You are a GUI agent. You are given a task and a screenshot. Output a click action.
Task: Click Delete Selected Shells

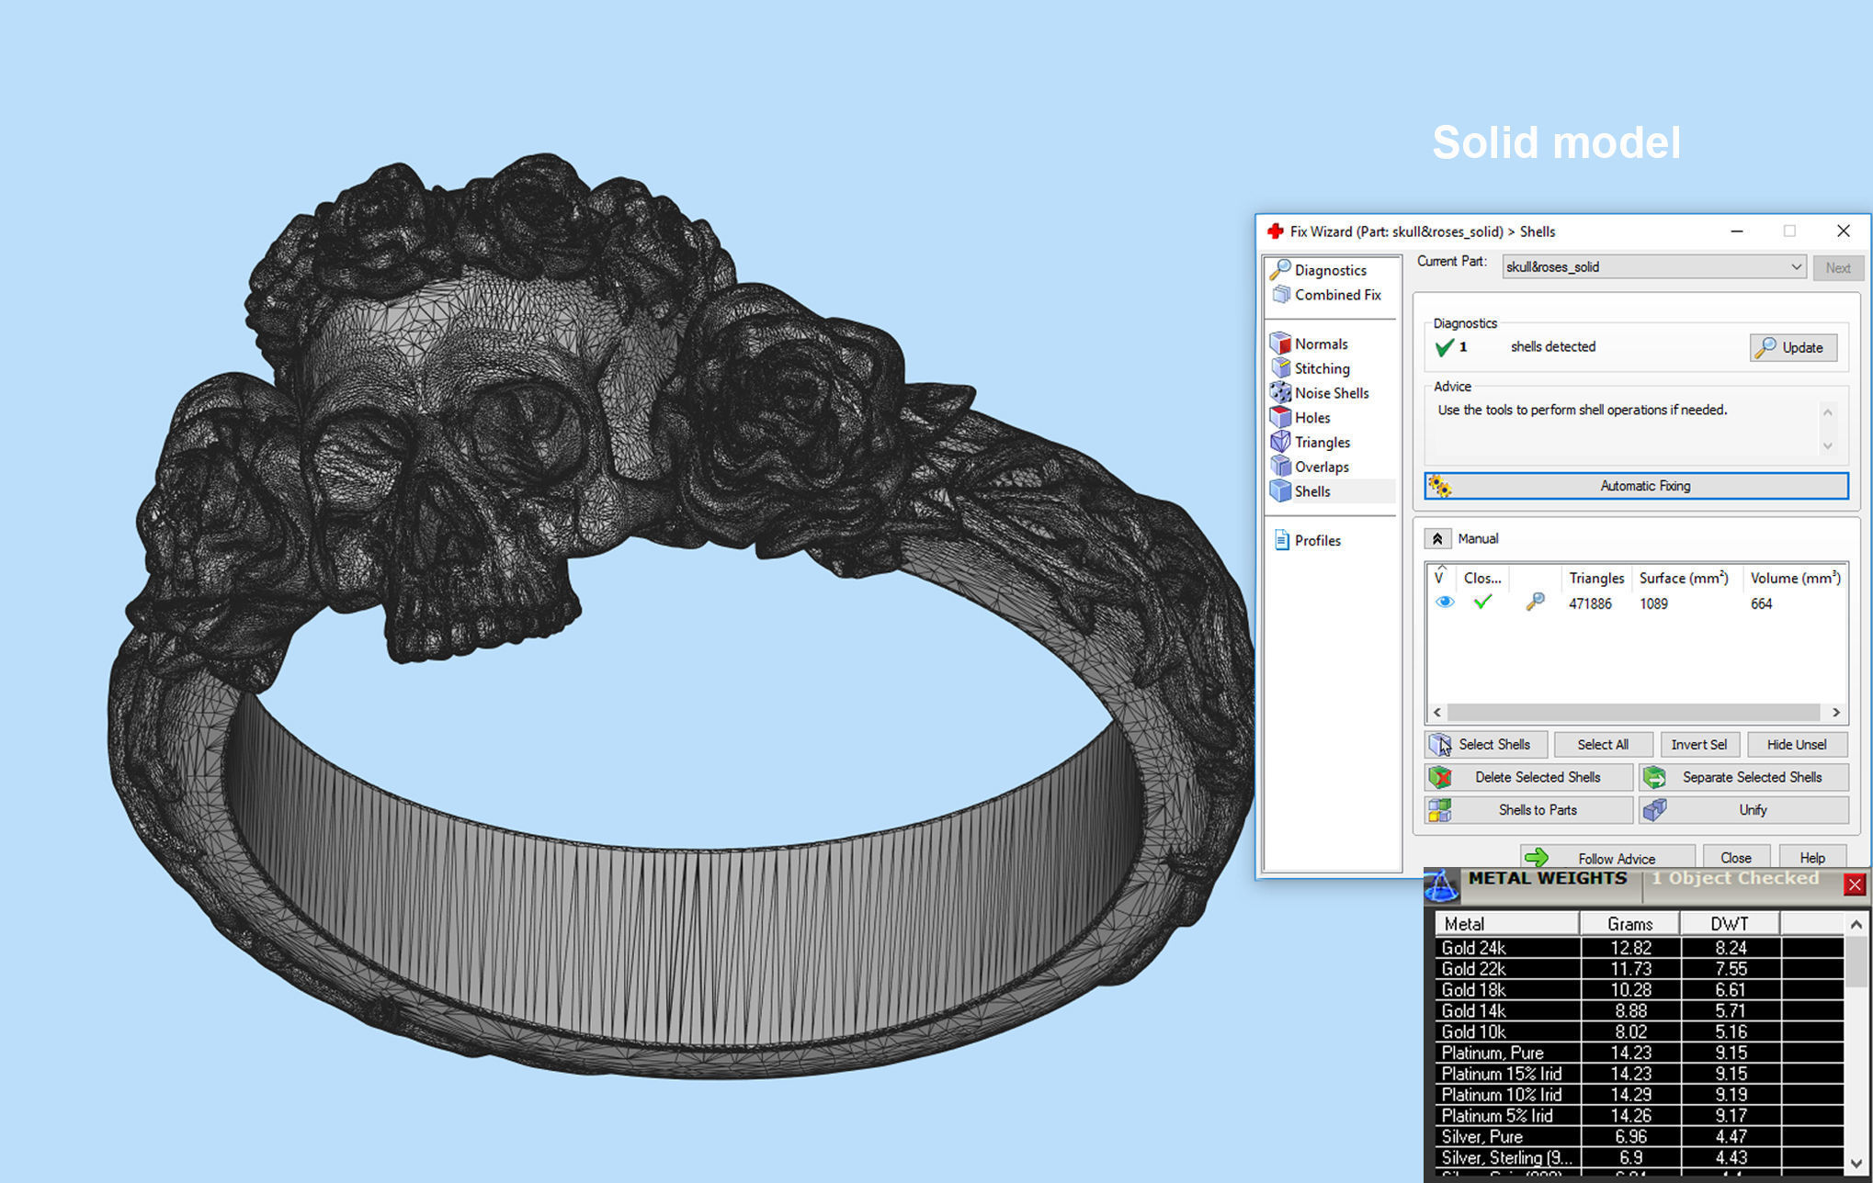point(1528,778)
